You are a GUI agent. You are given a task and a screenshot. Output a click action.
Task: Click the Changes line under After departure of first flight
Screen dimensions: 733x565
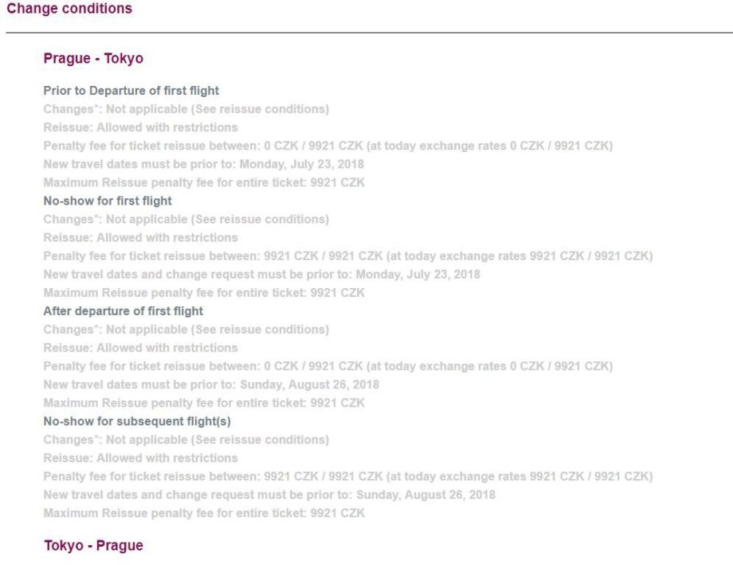186,329
